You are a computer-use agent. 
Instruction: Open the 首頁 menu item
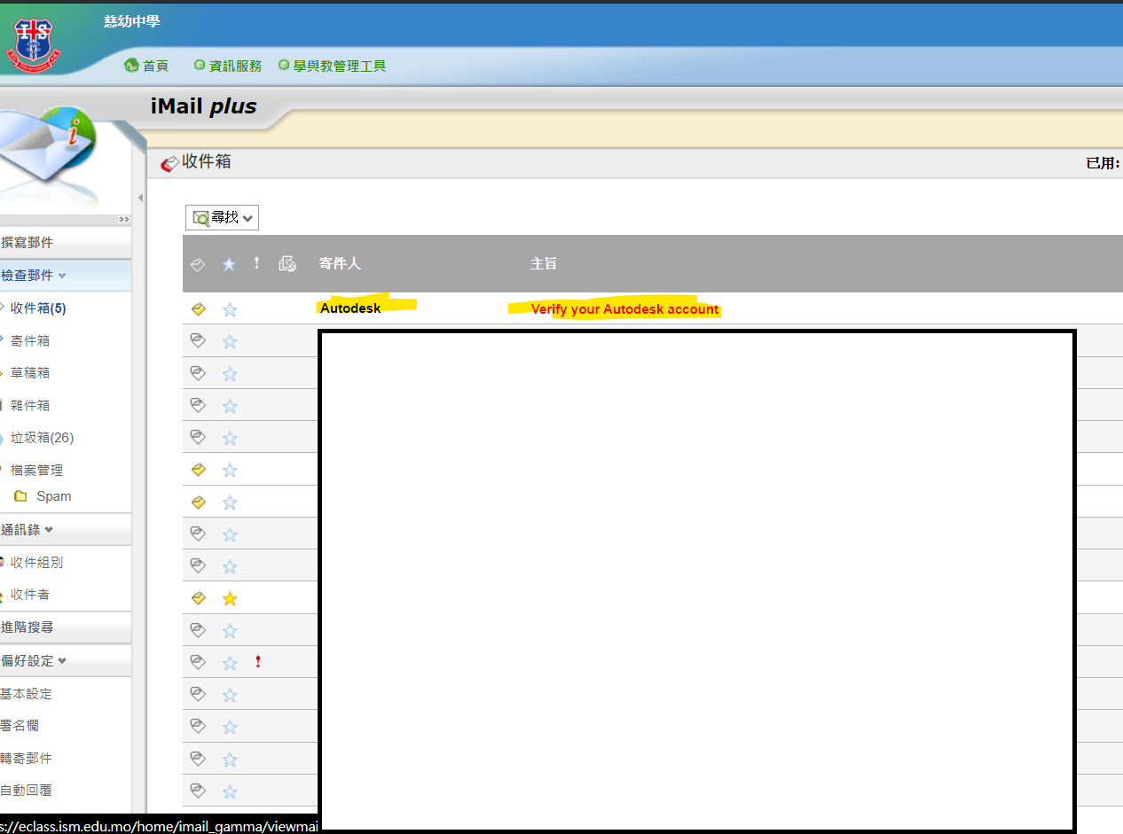(x=147, y=66)
